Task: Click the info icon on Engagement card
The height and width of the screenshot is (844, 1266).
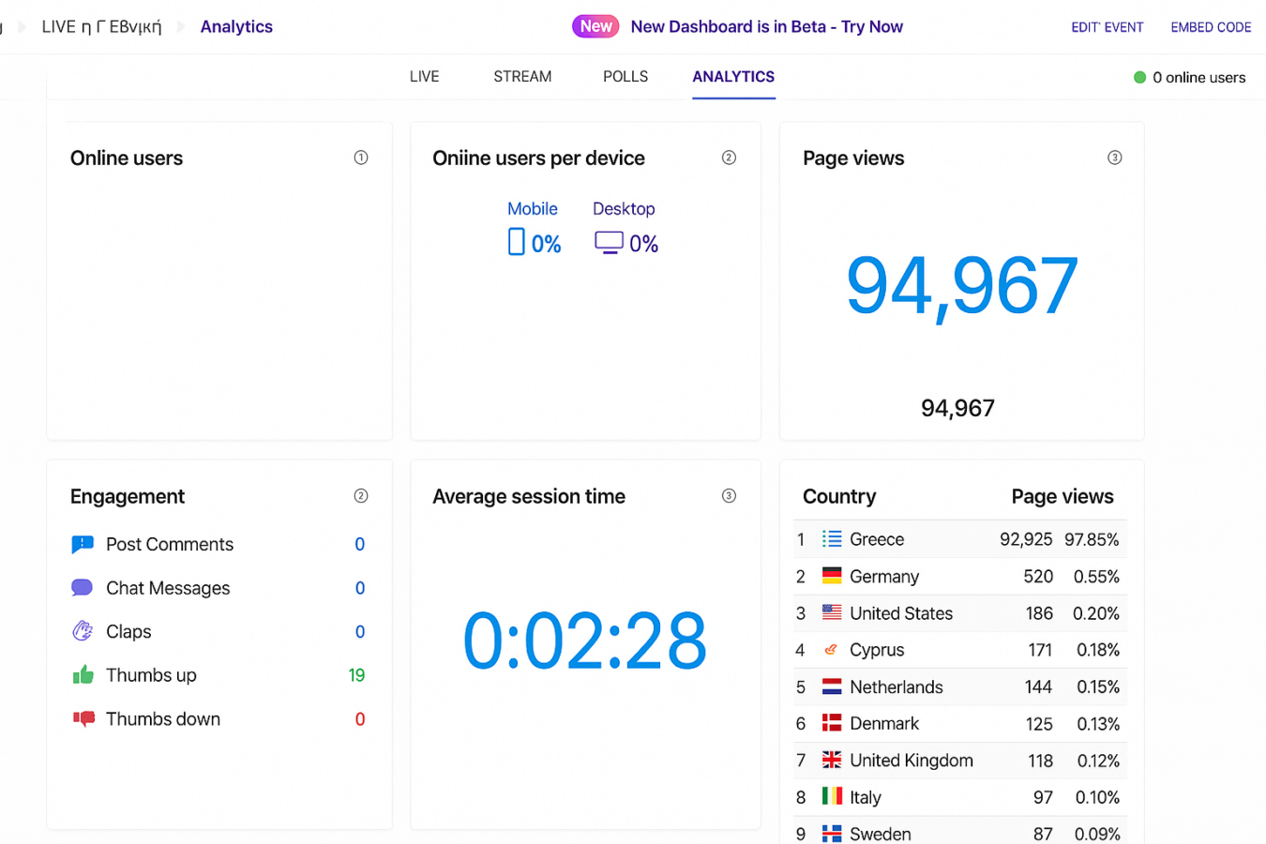Action: [361, 496]
